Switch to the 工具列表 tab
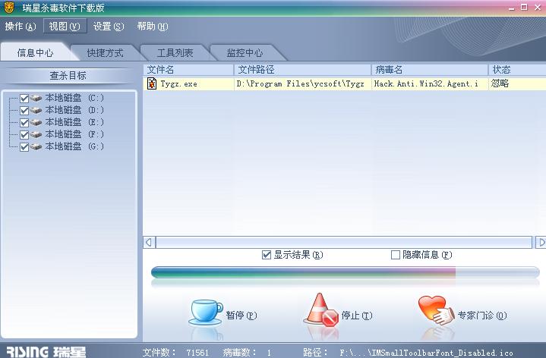Screen dimensions: 546x358 [175, 53]
